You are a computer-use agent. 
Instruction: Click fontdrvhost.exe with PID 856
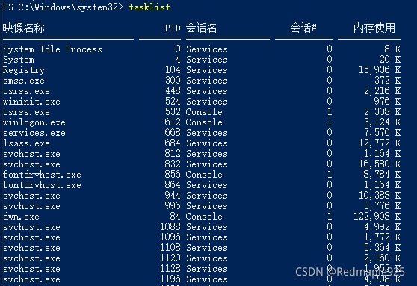[x=42, y=175]
